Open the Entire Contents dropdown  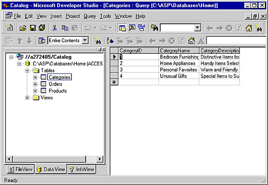[x=86, y=41]
